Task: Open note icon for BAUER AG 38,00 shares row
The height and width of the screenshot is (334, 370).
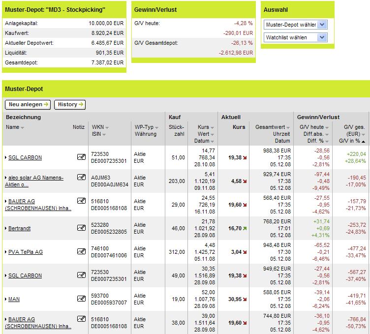Action: (81, 319)
